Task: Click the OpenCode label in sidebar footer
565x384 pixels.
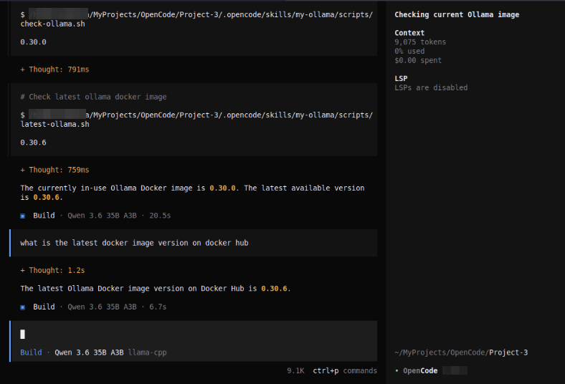Action: 420,370
